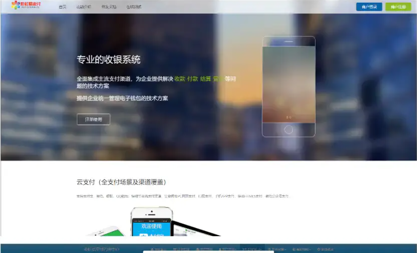Screen dimensions: 417x253
Task: Click the 专业的收银系统 headline
Action: point(108,60)
